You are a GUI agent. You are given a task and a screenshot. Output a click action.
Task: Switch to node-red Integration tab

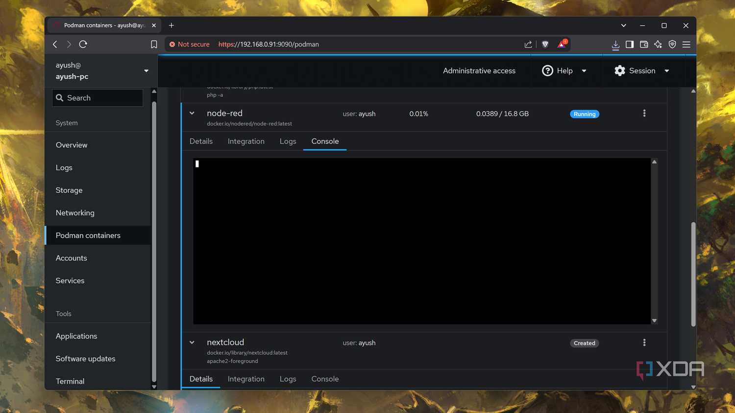[x=246, y=141]
